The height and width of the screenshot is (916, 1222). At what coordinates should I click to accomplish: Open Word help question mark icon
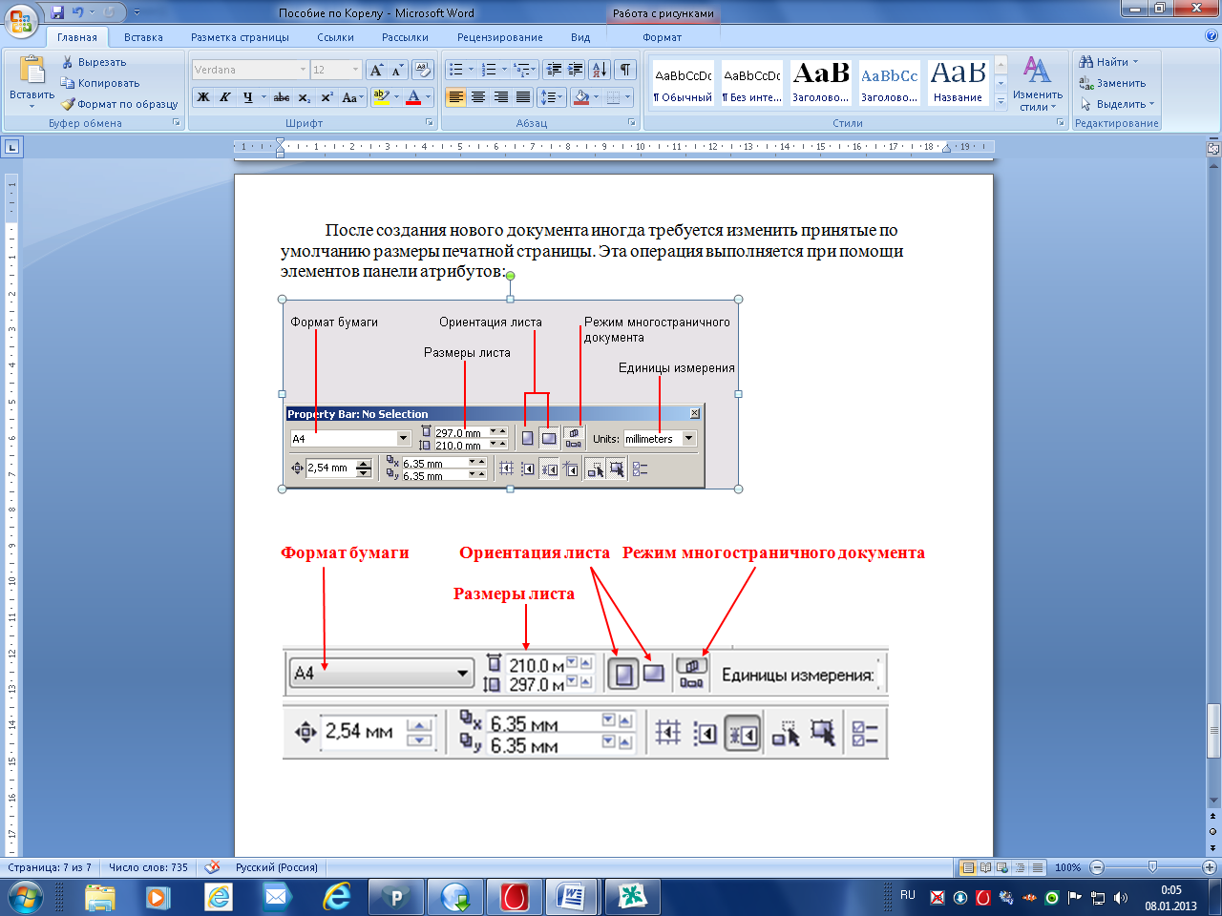[x=1211, y=36]
